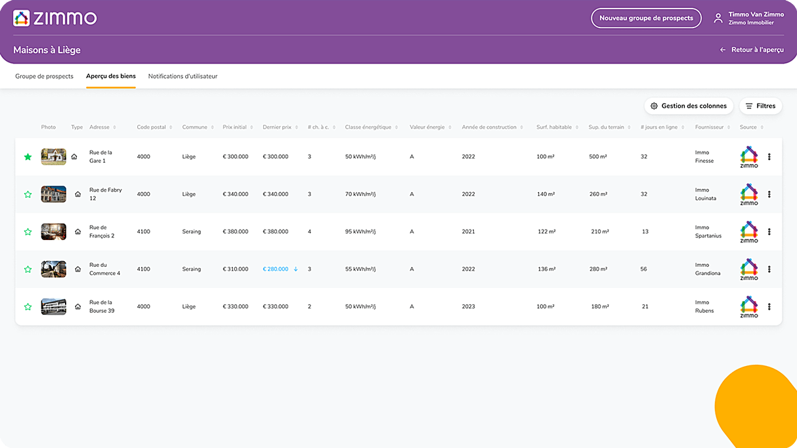Click the Zimmo logo in the header

pos(54,18)
